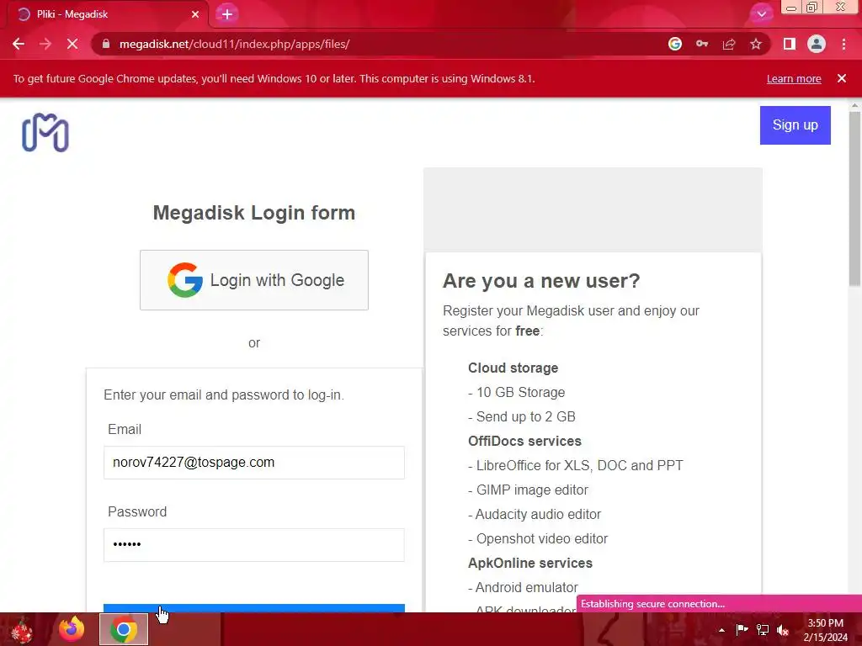Click the Are you a new user? heading

[x=541, y=281]
